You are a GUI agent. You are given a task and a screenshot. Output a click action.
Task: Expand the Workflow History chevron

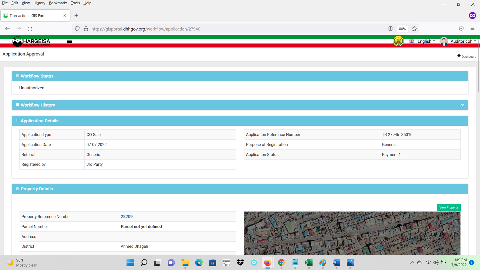(x=462, y=105)
